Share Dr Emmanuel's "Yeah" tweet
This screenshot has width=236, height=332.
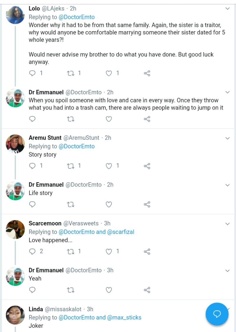click(x=147, y=290)
